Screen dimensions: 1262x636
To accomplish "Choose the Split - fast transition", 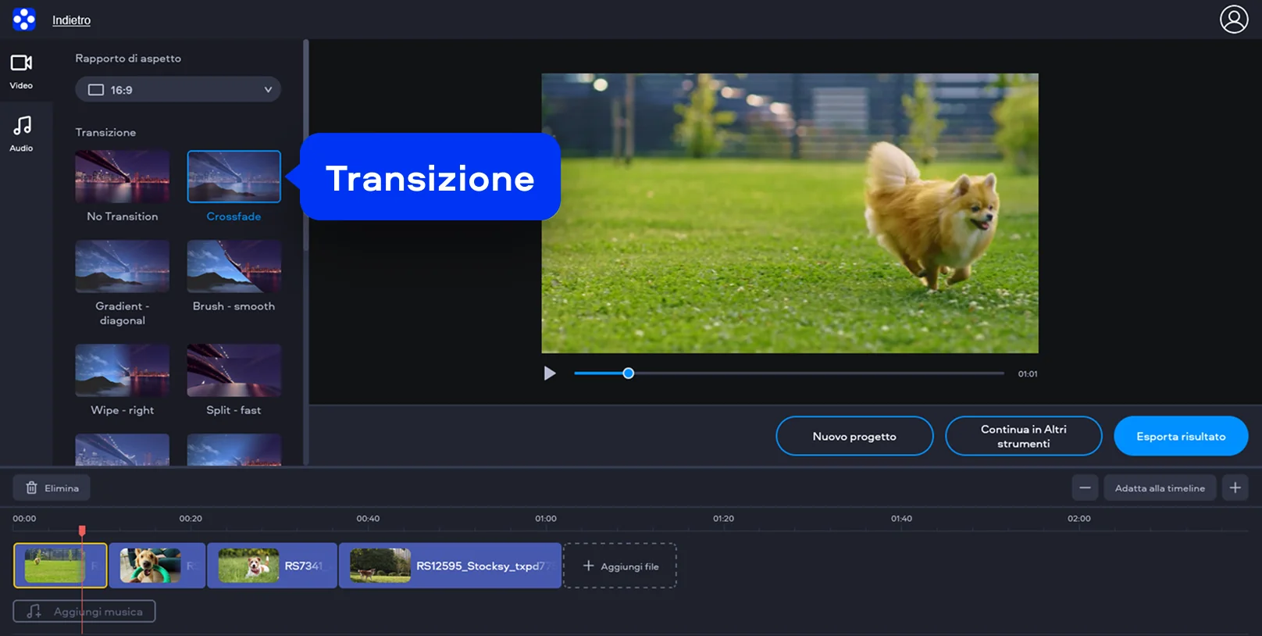I will pos(234,370).
